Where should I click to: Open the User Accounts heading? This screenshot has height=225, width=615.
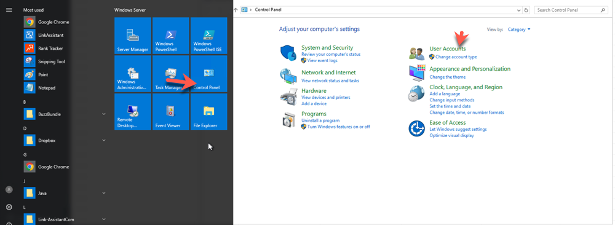pos(448,49)
